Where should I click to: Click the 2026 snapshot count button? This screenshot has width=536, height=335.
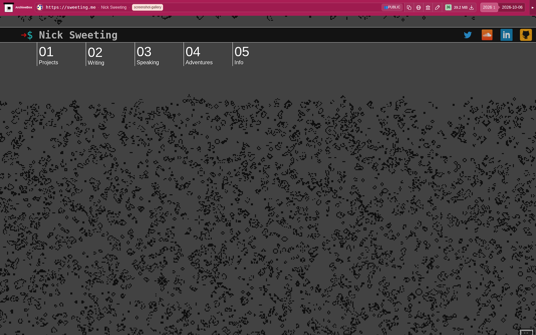click(x=489, y=7)
